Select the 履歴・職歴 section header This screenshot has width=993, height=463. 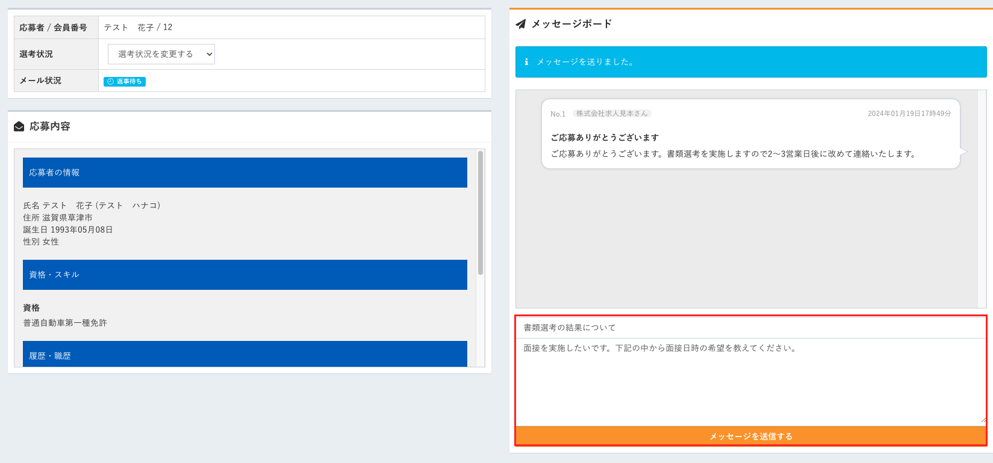[245, 354]
